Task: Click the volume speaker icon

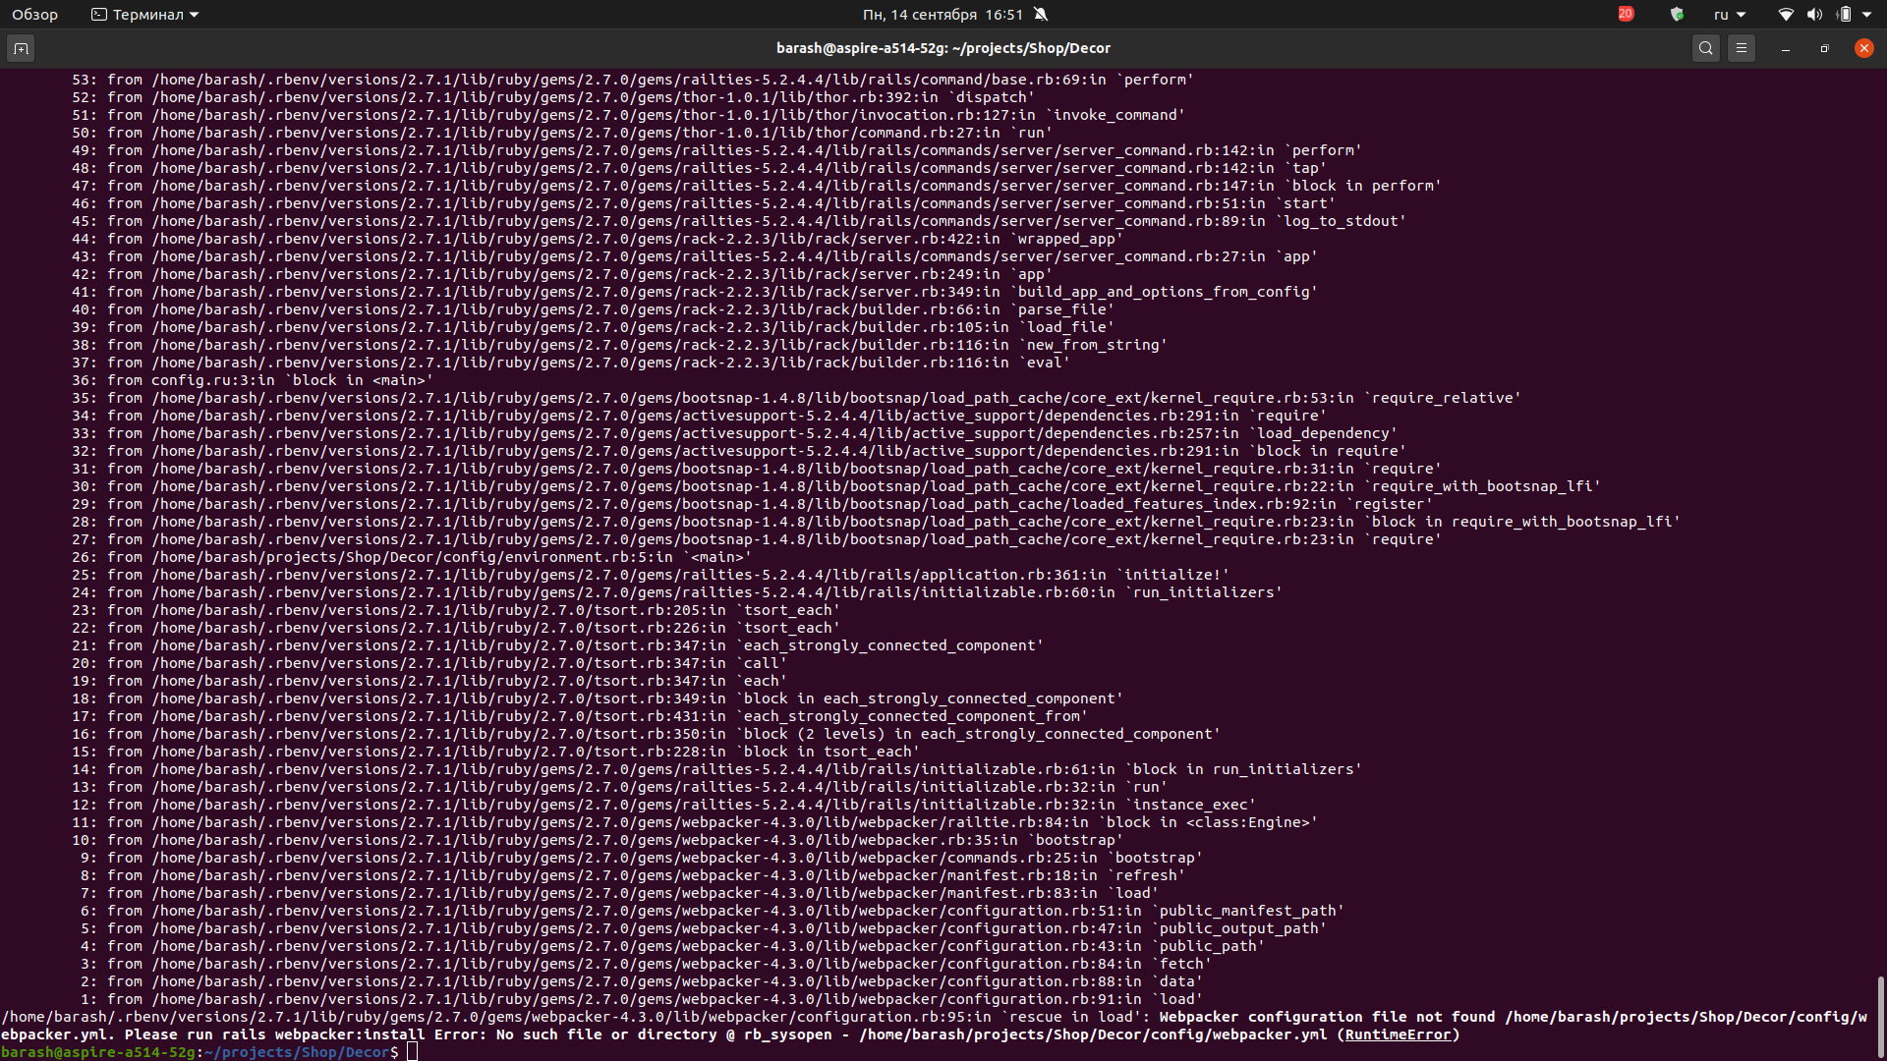Action: pyautogui.click(x=1815, y=15)
